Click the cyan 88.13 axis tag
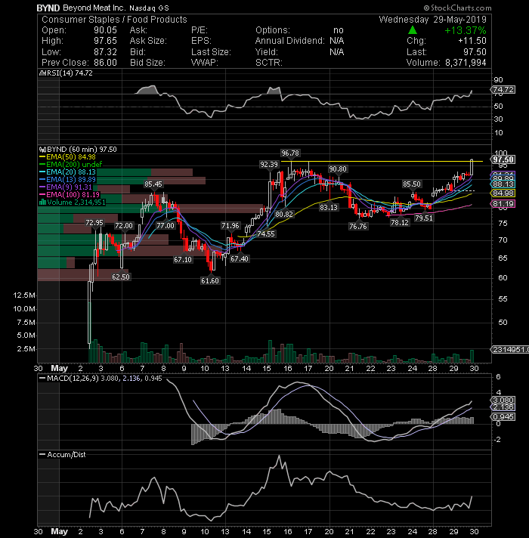The width and height of the screenshot is (529, 538). click(503, 184)
